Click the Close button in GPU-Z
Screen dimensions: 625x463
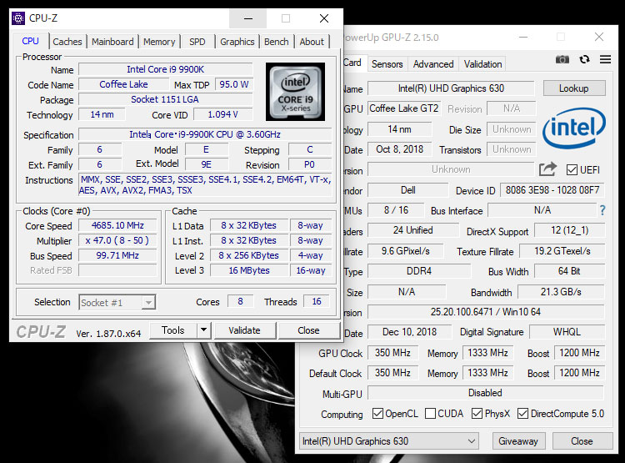pyautogui.click(x=582, y=441)
